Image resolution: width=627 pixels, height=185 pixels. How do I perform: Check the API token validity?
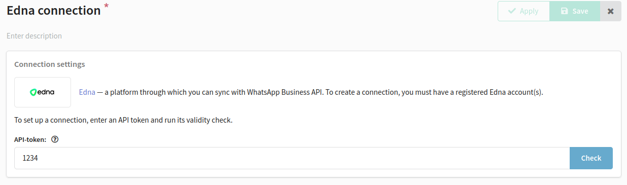591,158
